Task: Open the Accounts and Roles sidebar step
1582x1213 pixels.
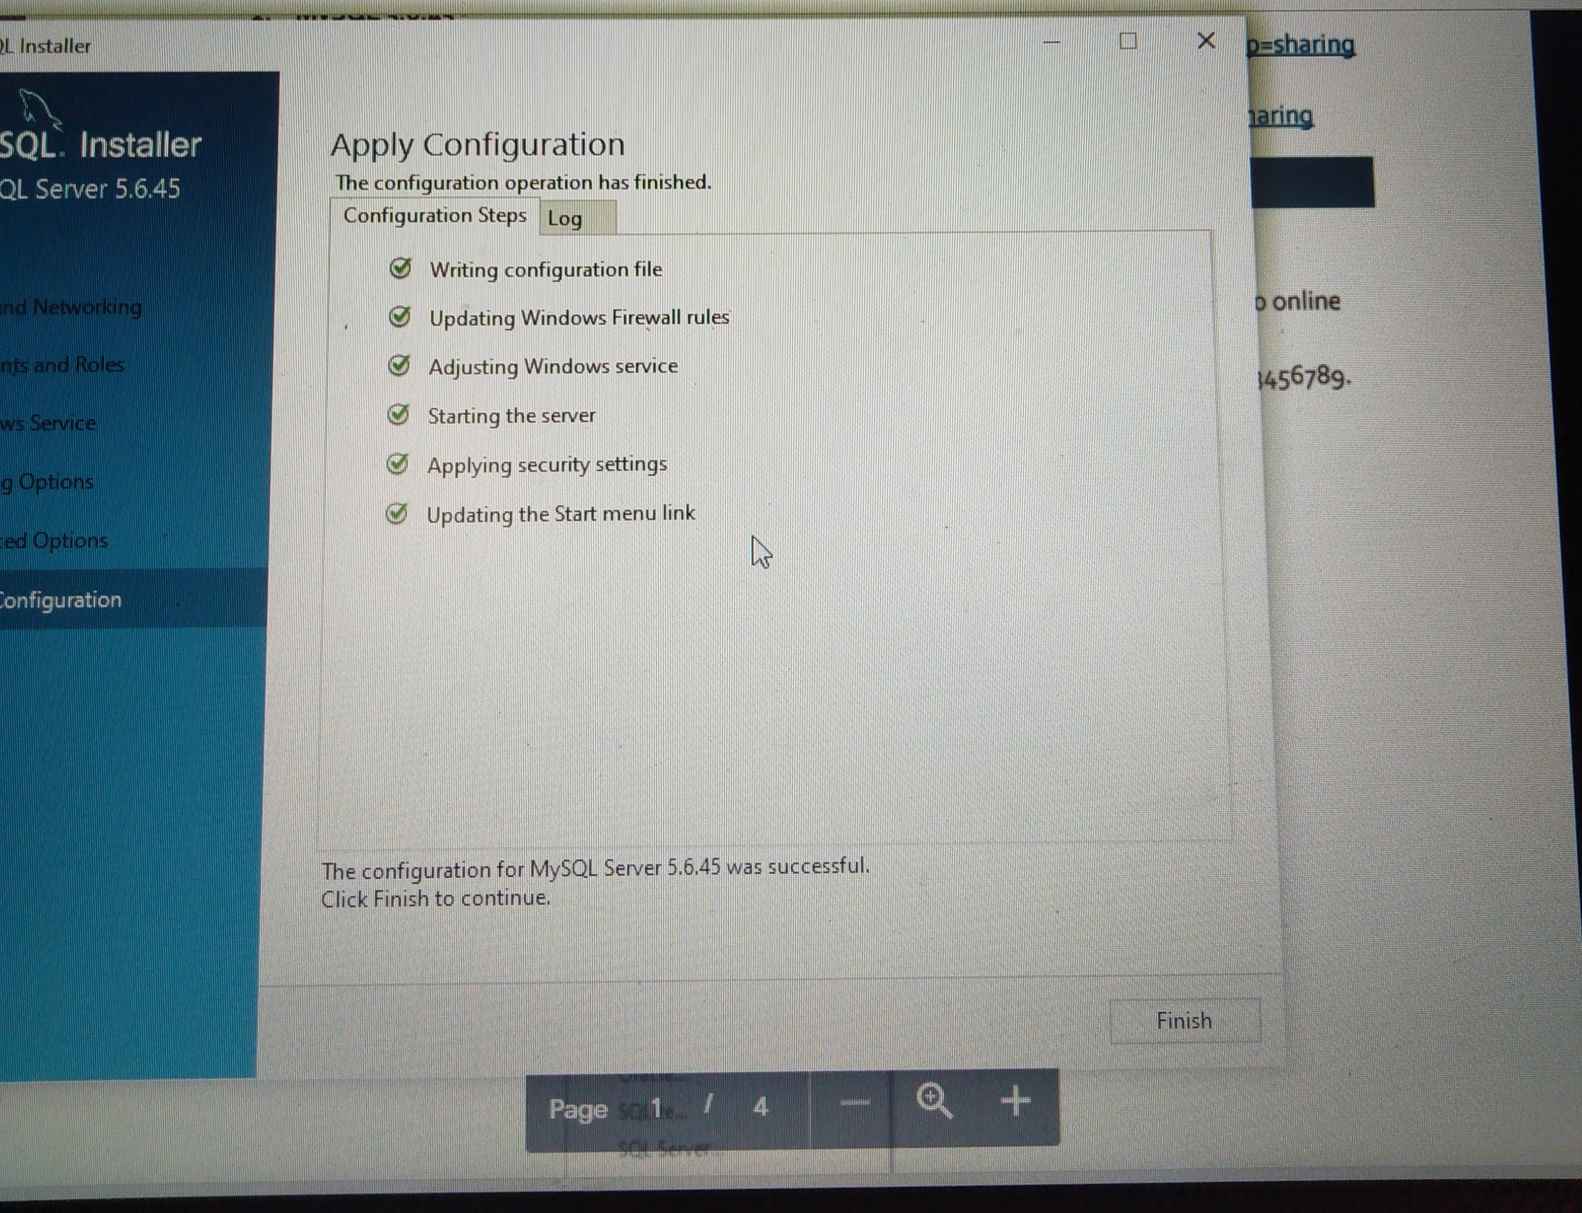Action: point(62,365)
